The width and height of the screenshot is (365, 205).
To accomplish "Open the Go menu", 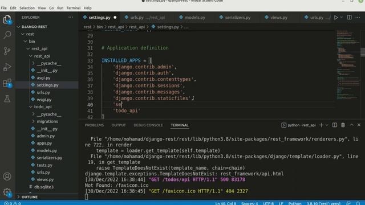I will 51,8.
